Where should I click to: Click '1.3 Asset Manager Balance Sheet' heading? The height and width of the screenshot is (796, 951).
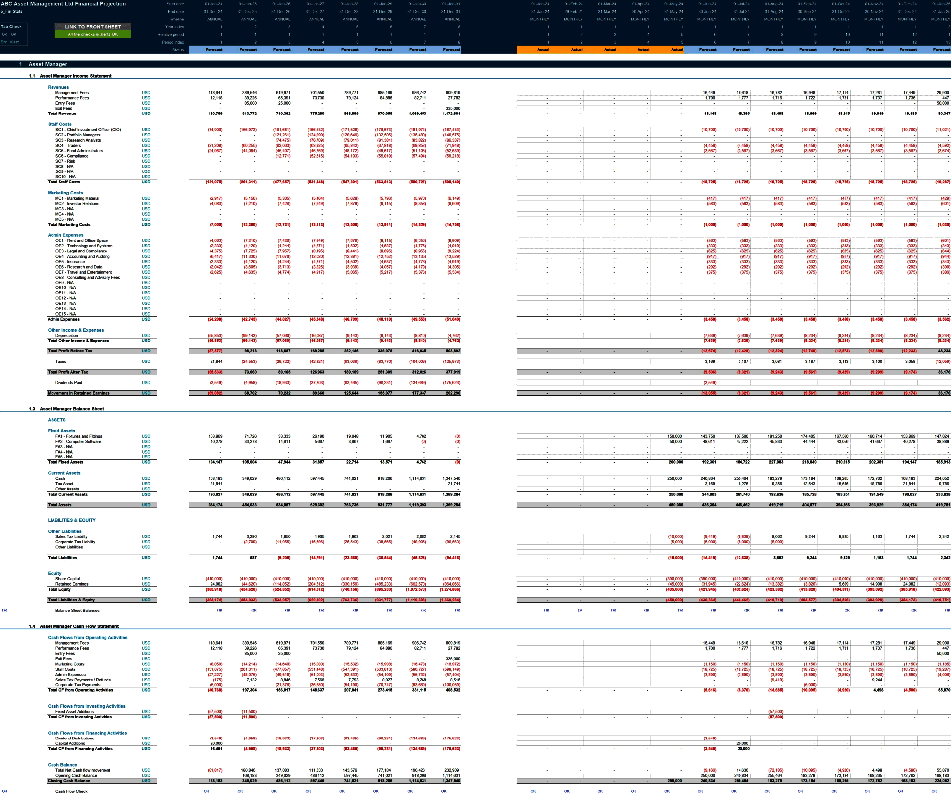66,409
